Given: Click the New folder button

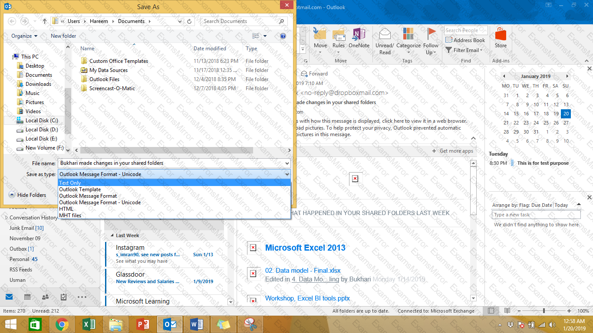Looking at the screenshot, I should coord(63,36).
